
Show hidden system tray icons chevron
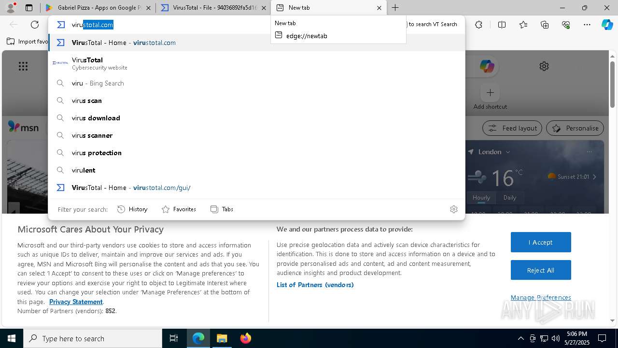pos(520,338)
